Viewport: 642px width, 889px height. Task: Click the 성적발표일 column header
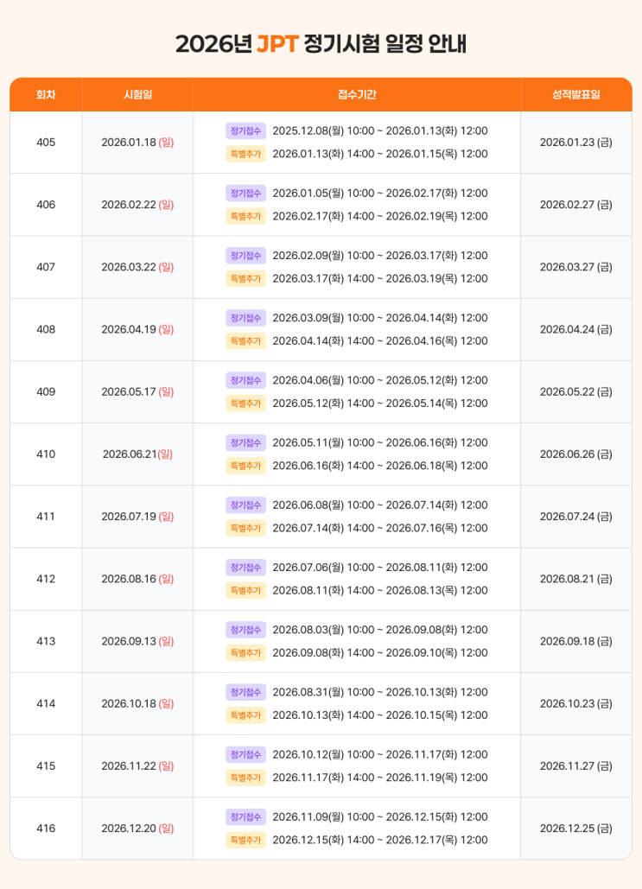(576, 95)
